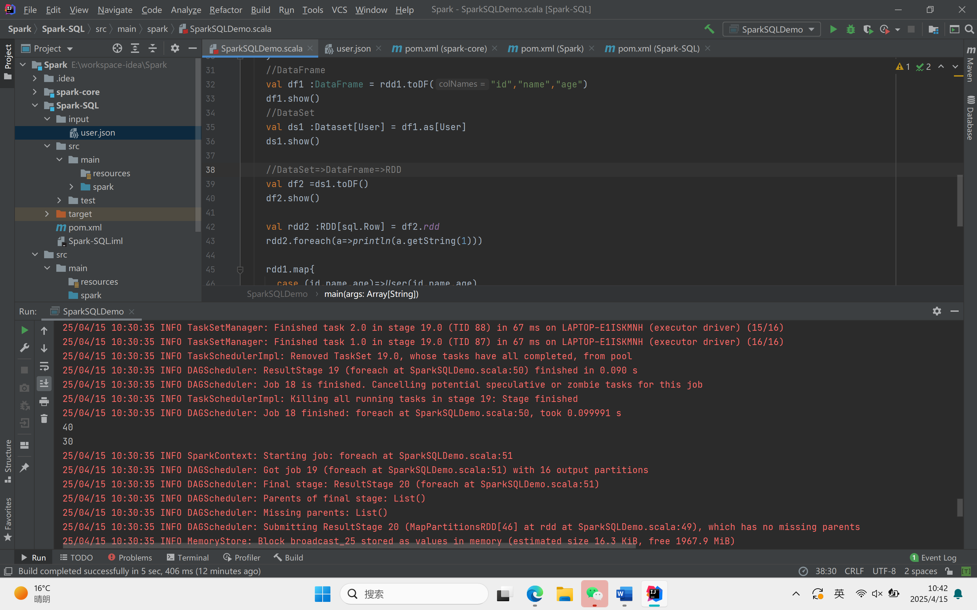The height and width of the screenshot is (610, 977).
Task: Open the SparkSQLDemo run configuration dropdown
Action: [771, 29]
